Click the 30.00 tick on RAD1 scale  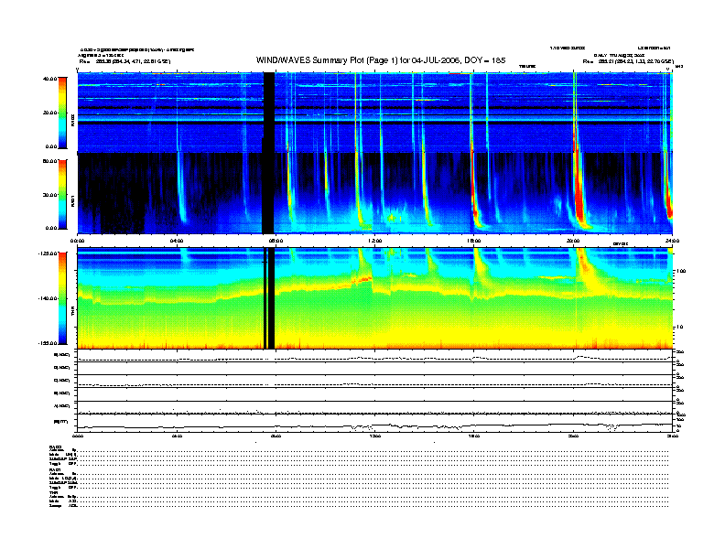coord(49,195)
